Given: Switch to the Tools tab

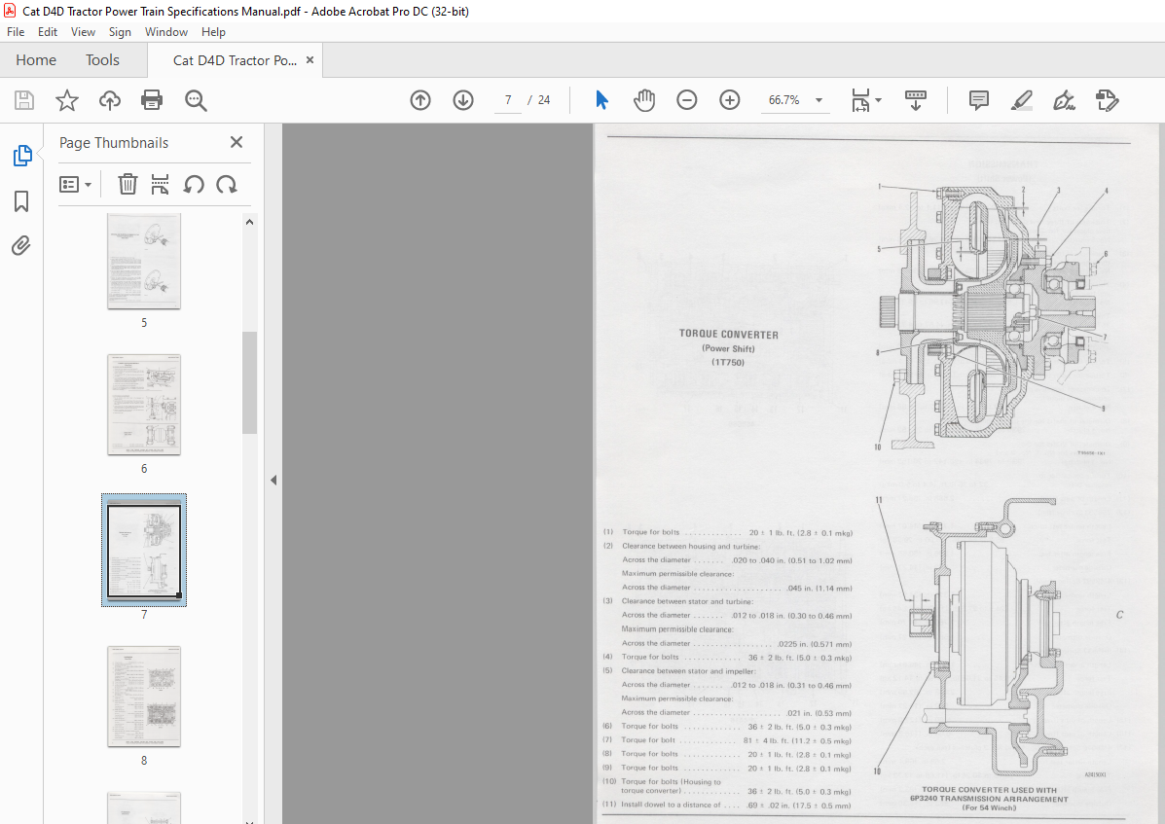Looking at the screenshot, I should click(102, 60).
